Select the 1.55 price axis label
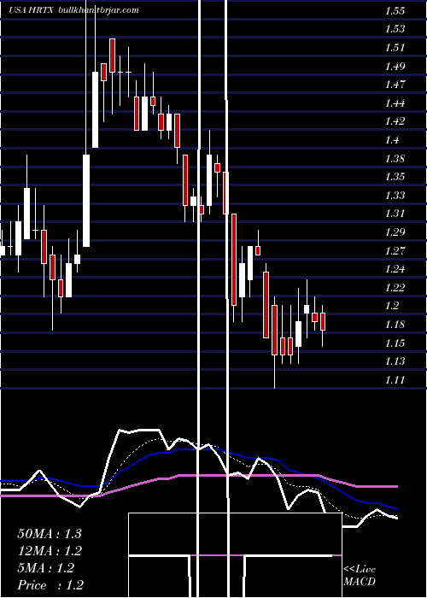427x598 pixels. click(395, 10)
